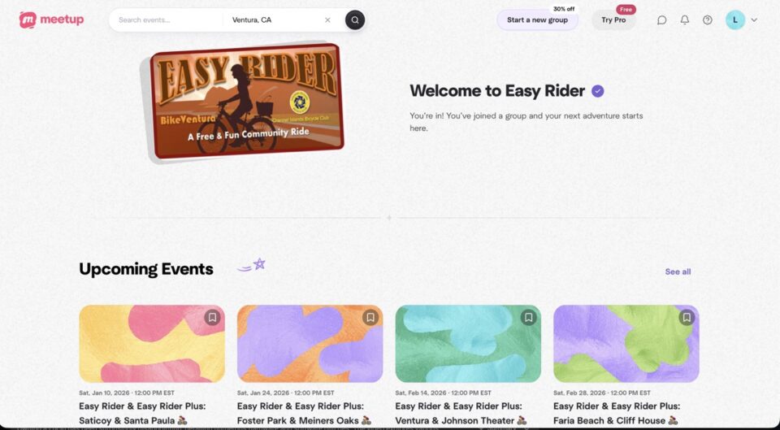
Task: Bookmark the Ventura & Johnson Theater event
Action: [x=528, y=318]
